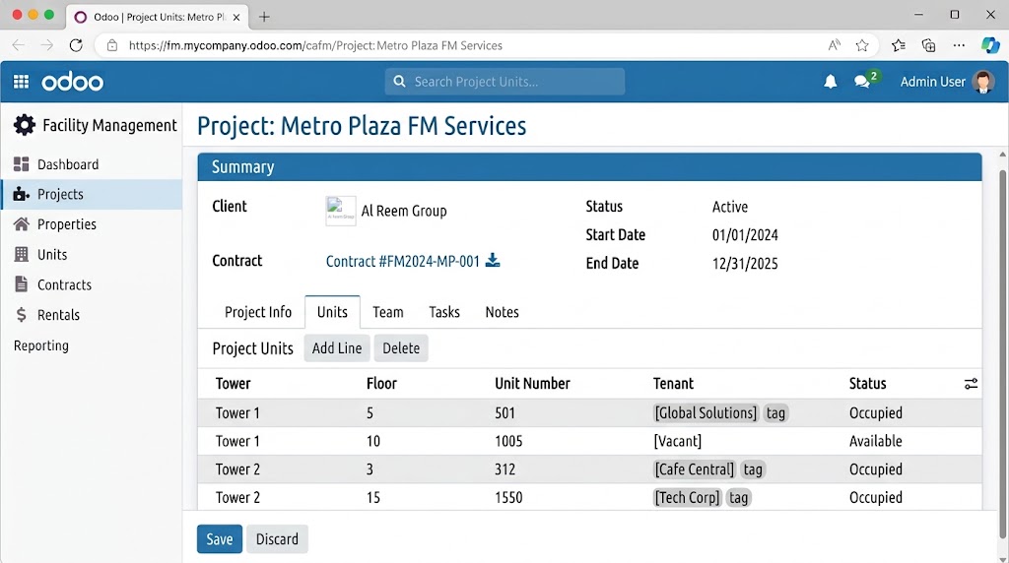Click the Facility Management gear icon
Viewport: 1009px width, 563px height.
25,125
